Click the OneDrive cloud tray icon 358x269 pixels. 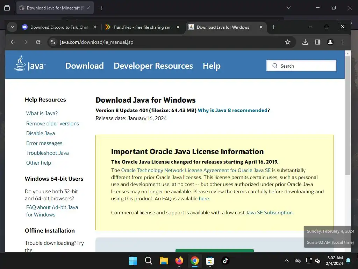(x=298, y=261)
